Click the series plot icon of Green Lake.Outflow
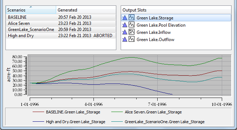 [x=132, y=39]
